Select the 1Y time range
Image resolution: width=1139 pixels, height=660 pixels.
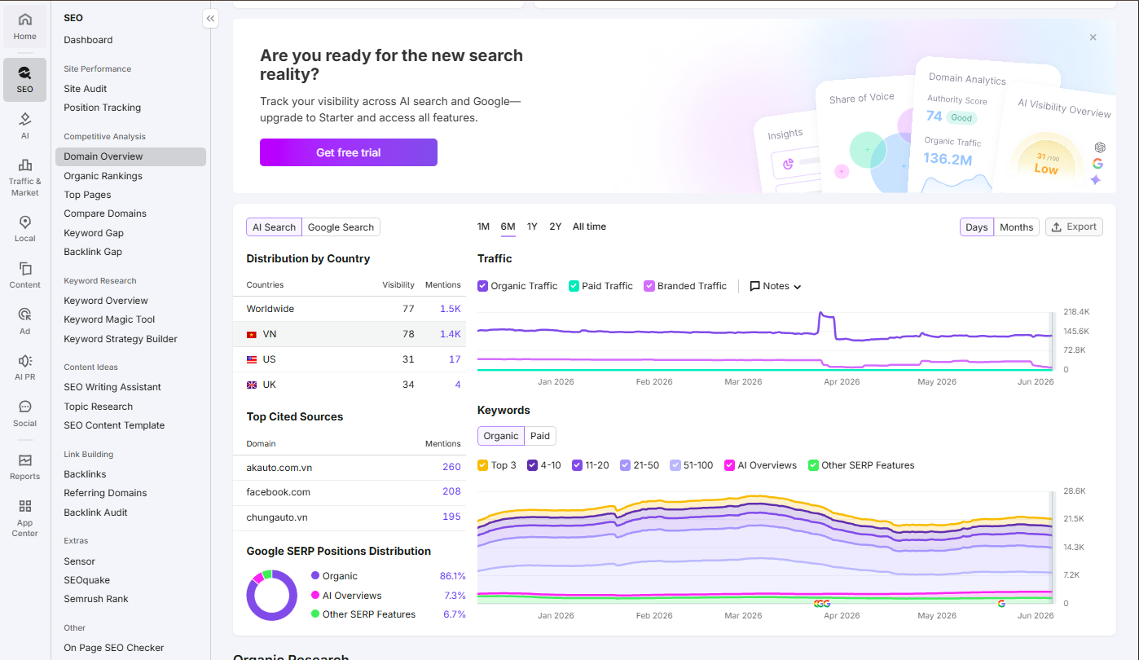coord(532,227)
